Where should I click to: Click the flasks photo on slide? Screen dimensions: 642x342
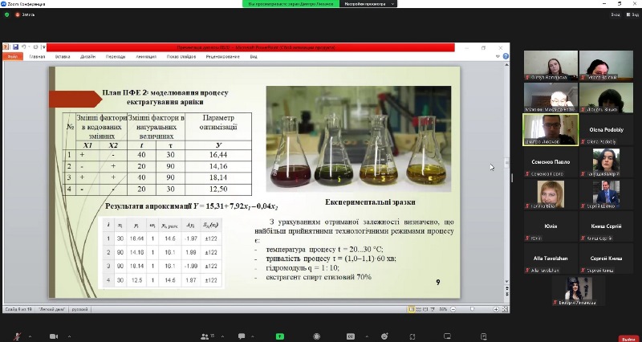[359, 138]
